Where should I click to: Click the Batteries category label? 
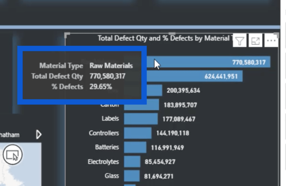point(107,147)
